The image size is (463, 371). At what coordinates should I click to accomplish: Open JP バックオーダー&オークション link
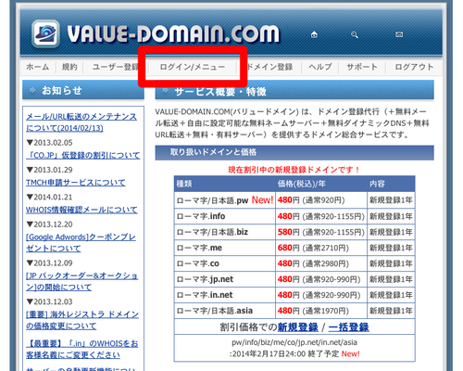[x=81, y=281]
